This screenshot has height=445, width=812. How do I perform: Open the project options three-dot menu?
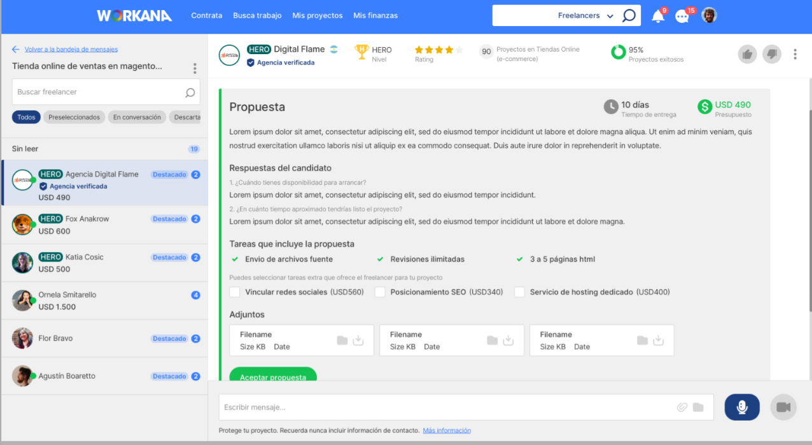coord(195,68)
